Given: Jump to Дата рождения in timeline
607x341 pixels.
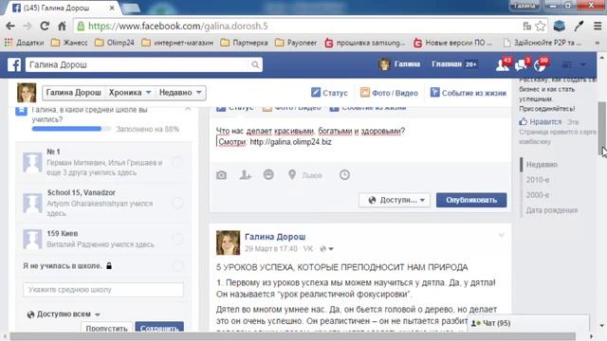Looking at the screenshot, I should point(552,210).
